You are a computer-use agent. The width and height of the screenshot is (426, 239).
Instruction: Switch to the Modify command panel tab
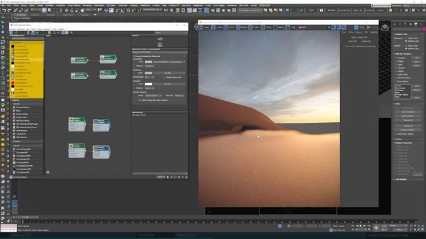[x=400, y=25]
